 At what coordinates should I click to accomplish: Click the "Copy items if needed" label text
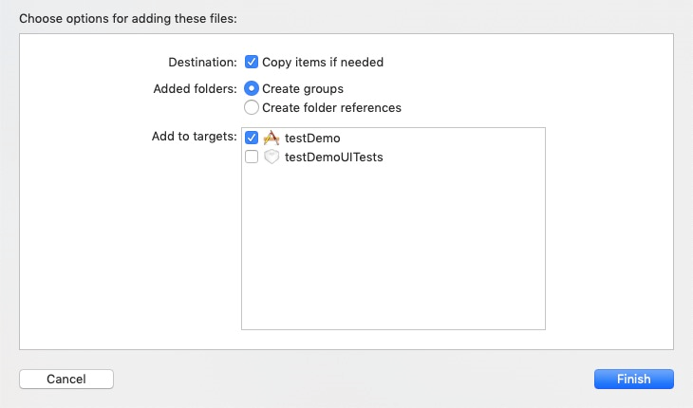323,63
